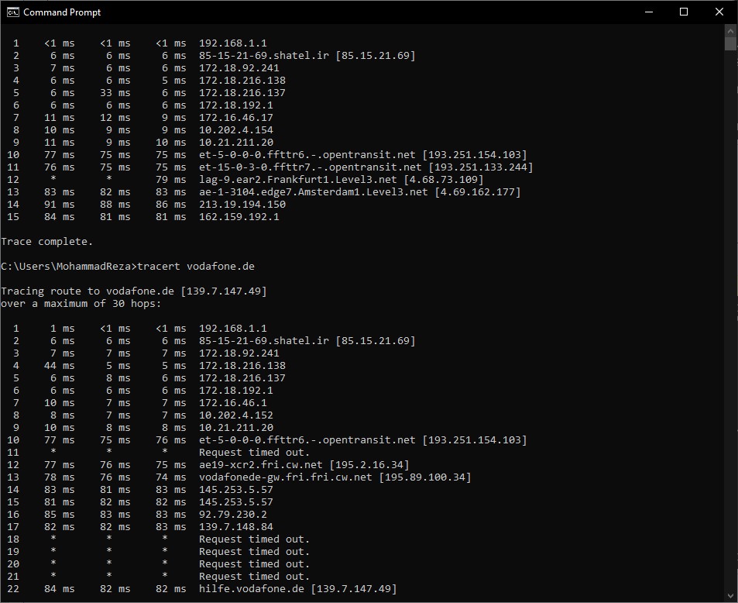
Task: Click the scrollbar down arrow
Action: (x=730, y=596)
